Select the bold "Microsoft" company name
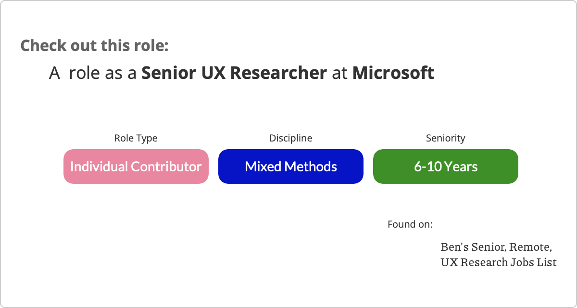 pyautogui.click(x=393, y=73)
